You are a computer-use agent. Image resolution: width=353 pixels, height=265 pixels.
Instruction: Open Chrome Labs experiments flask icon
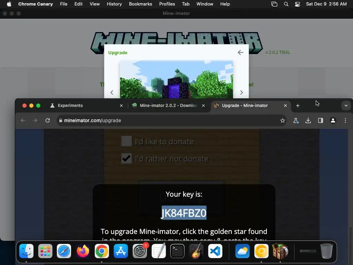[x=296, y=120]
